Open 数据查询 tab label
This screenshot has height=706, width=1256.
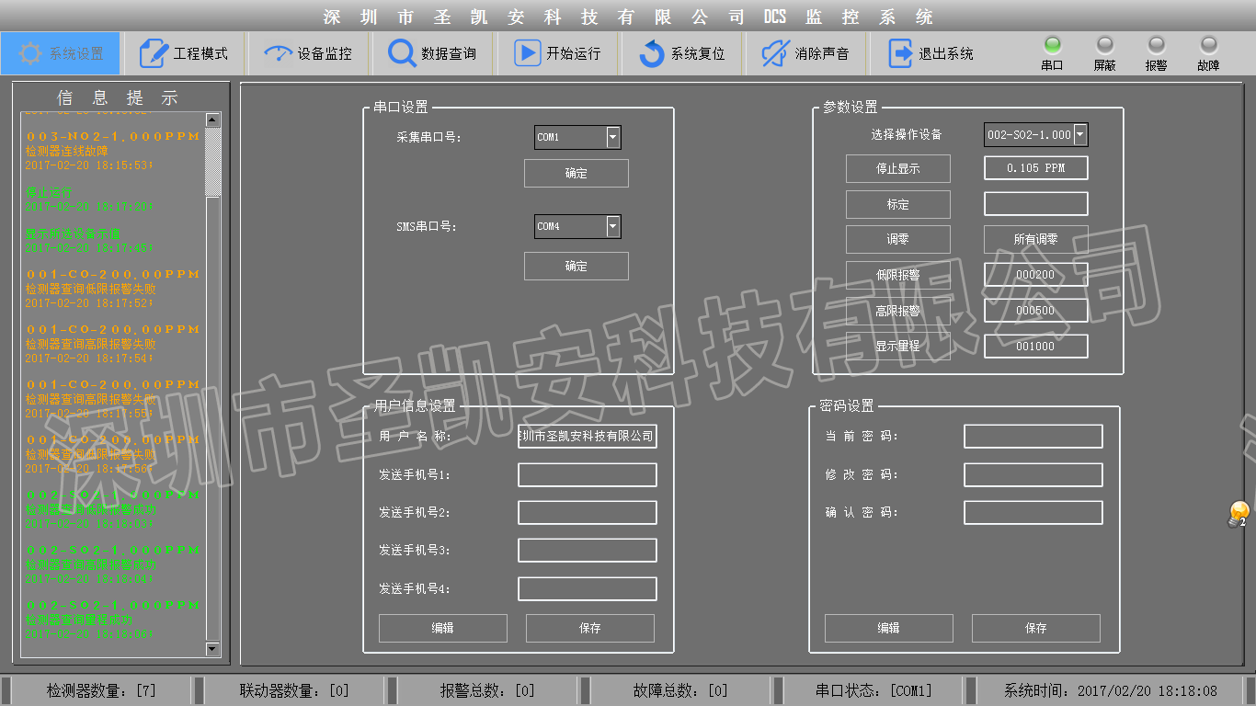[449, 53]
